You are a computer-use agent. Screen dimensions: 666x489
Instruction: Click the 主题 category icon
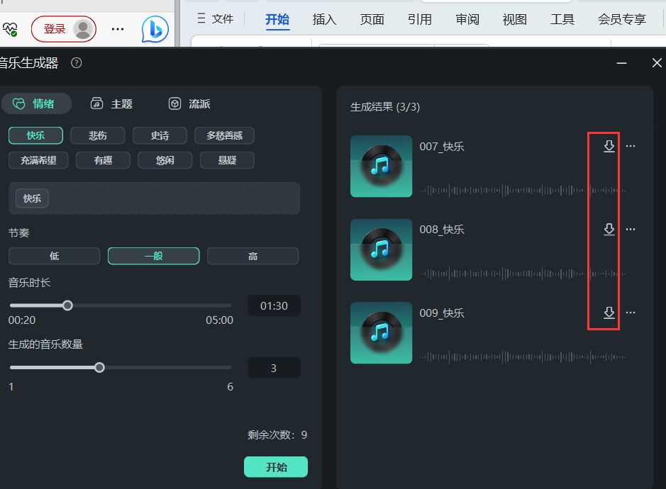click(x=96, y=103)
